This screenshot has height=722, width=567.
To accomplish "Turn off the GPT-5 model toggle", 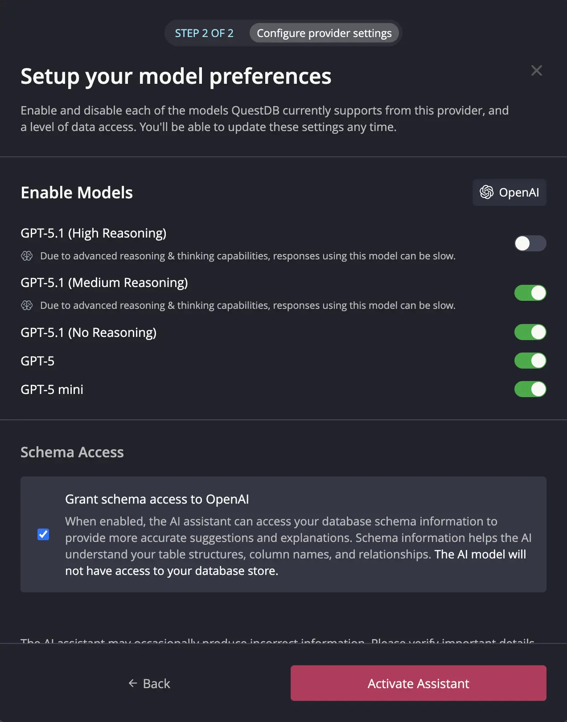I will point(530,361).
